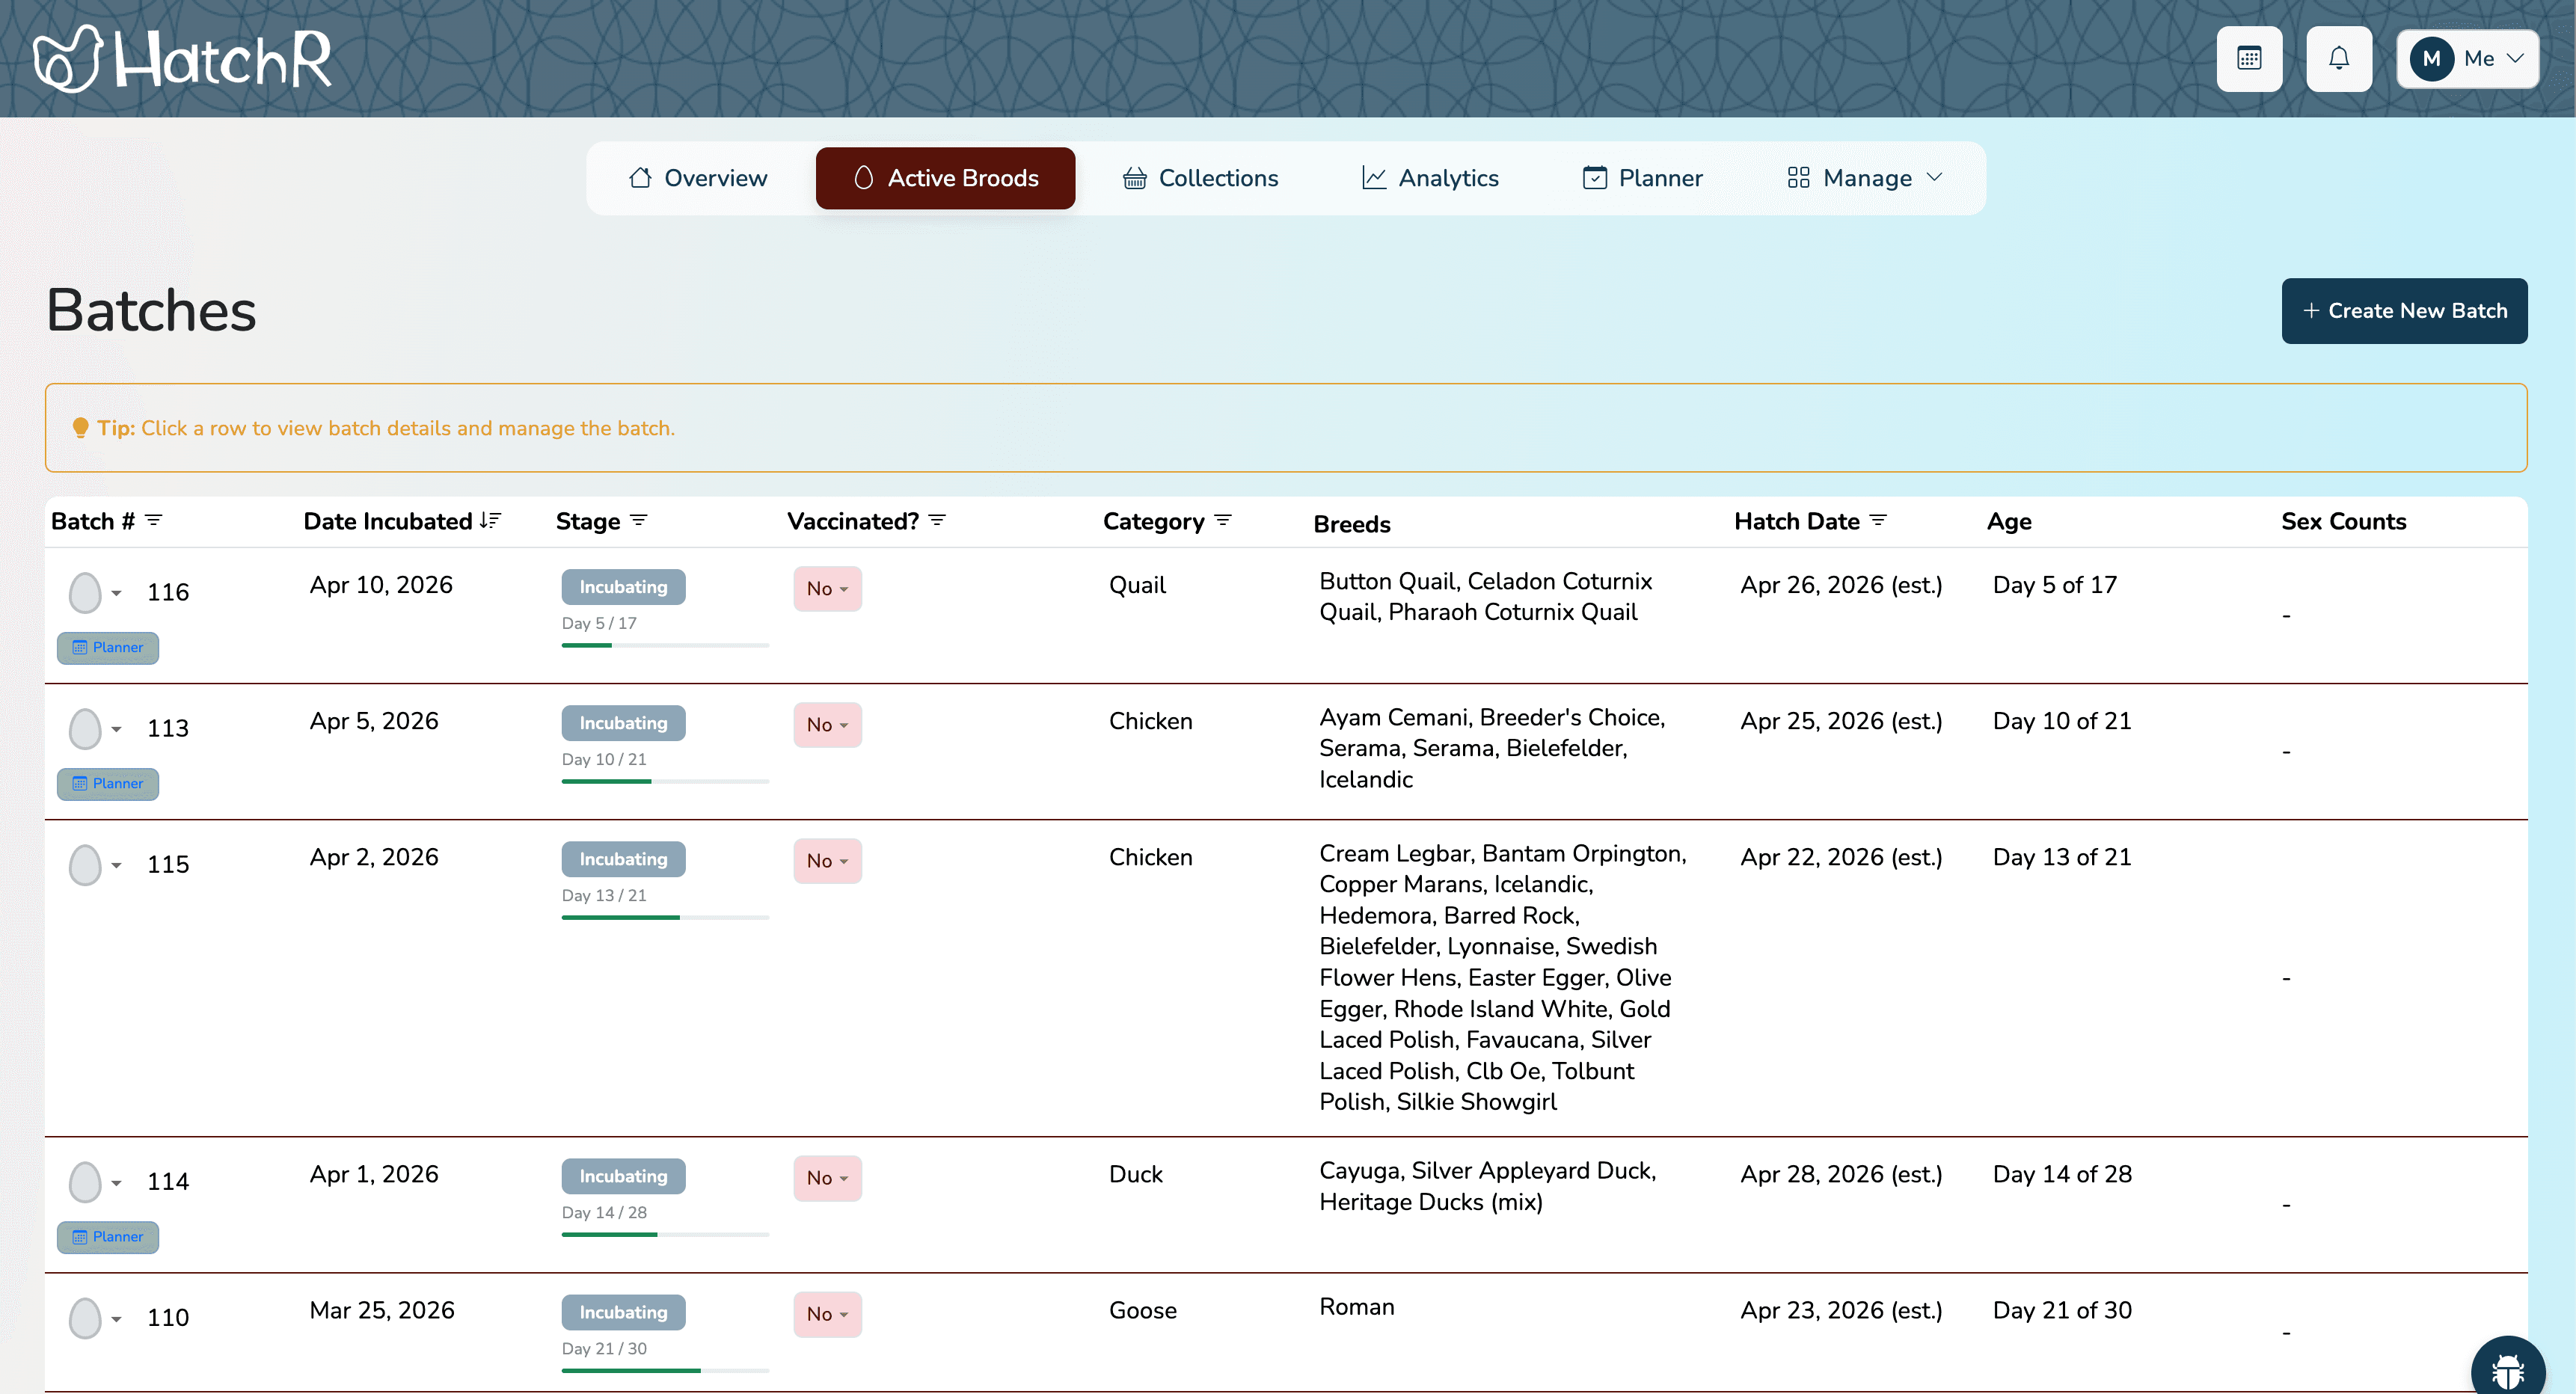Open the Batch # filter icon

(x=154, y=520)
